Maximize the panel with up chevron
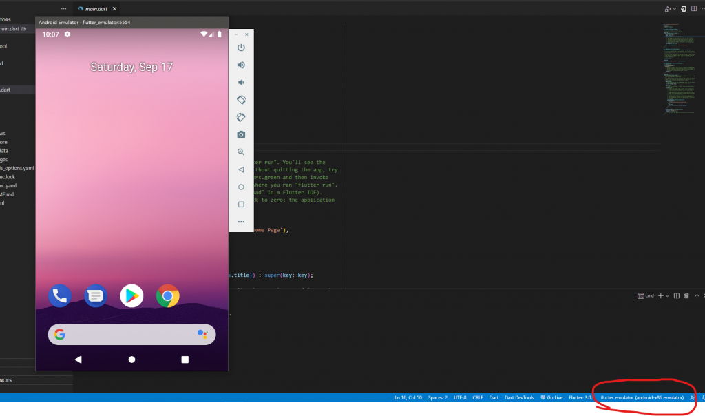Screen dimensions: 705x416 697,295
